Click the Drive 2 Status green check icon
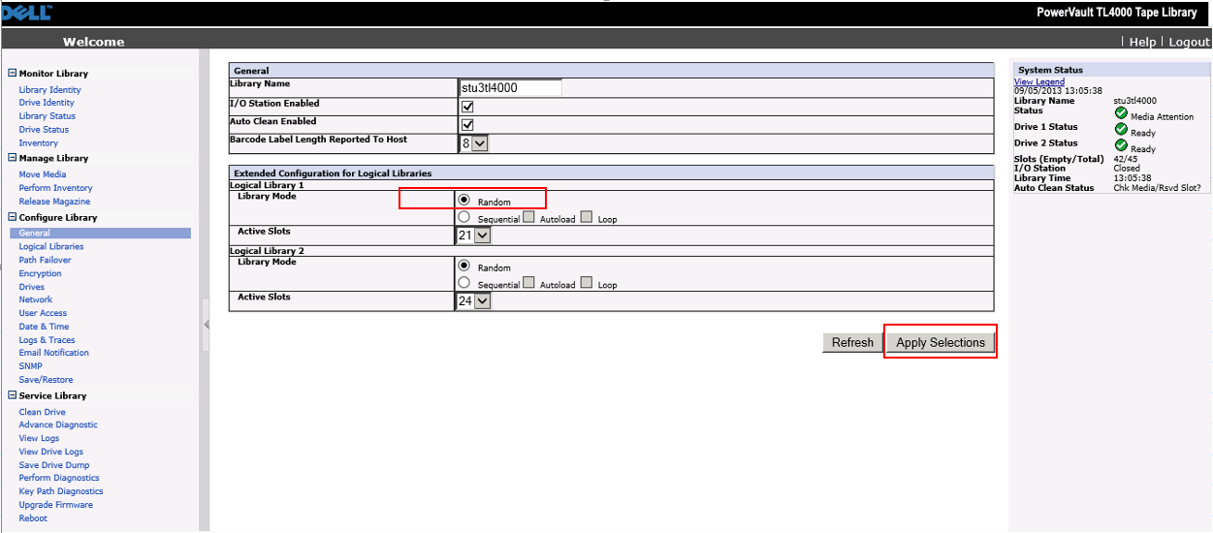Image resolution: width=1213 pixels, height=533 pixels. coord(1121,145)
